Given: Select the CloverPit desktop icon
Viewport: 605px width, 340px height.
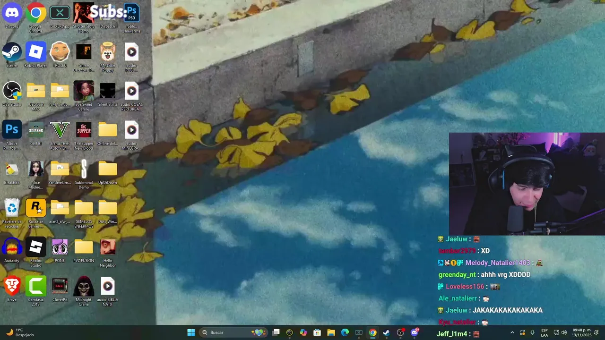Looking at the screenshot, I should 60,289.
